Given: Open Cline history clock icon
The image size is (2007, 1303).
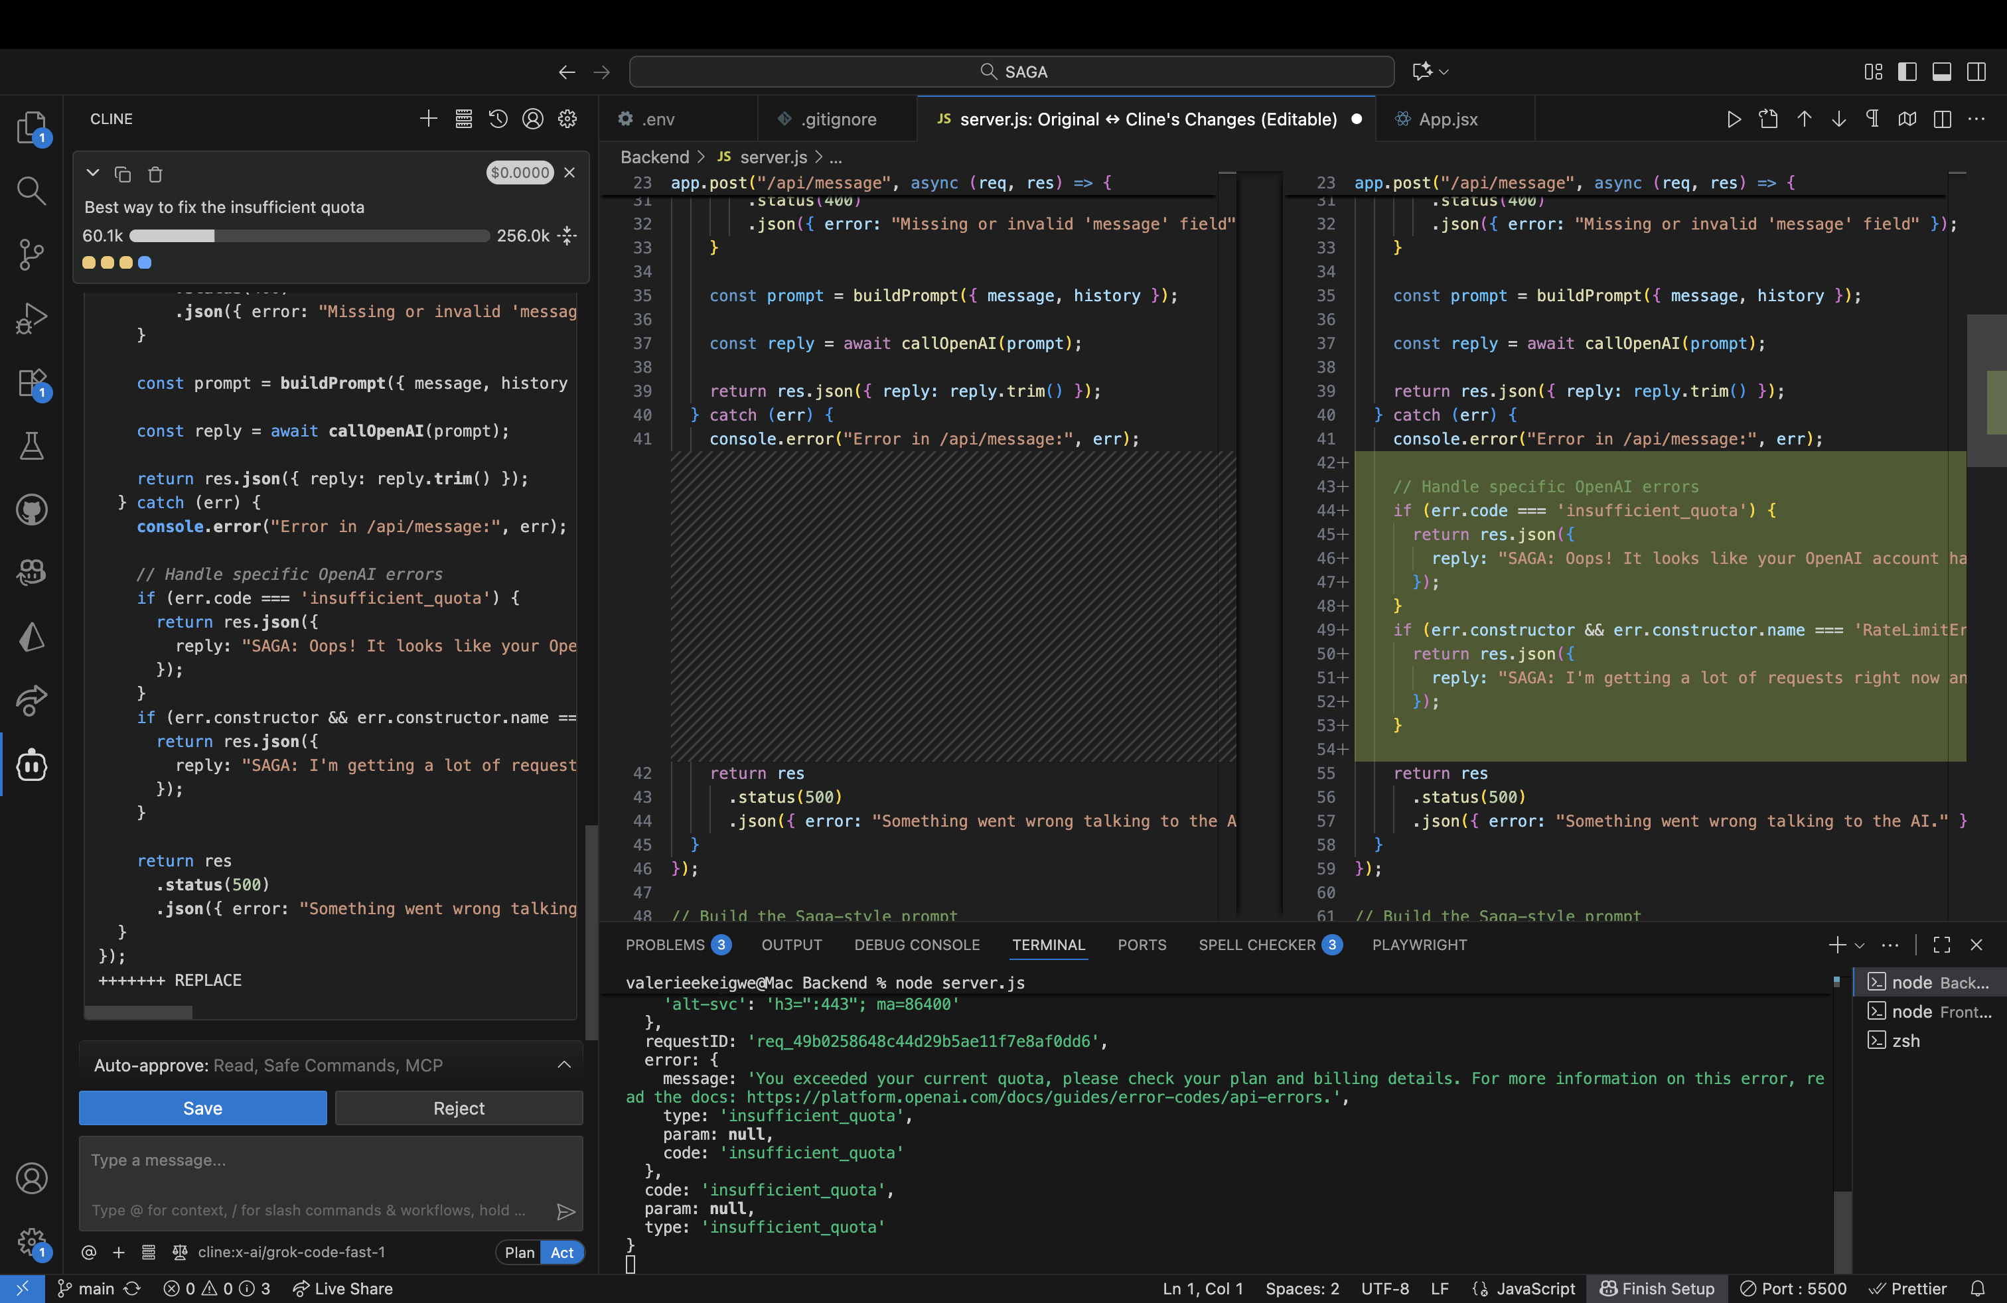Looking at the screenshot, I should pyautogui.click(x=498, y=119).
